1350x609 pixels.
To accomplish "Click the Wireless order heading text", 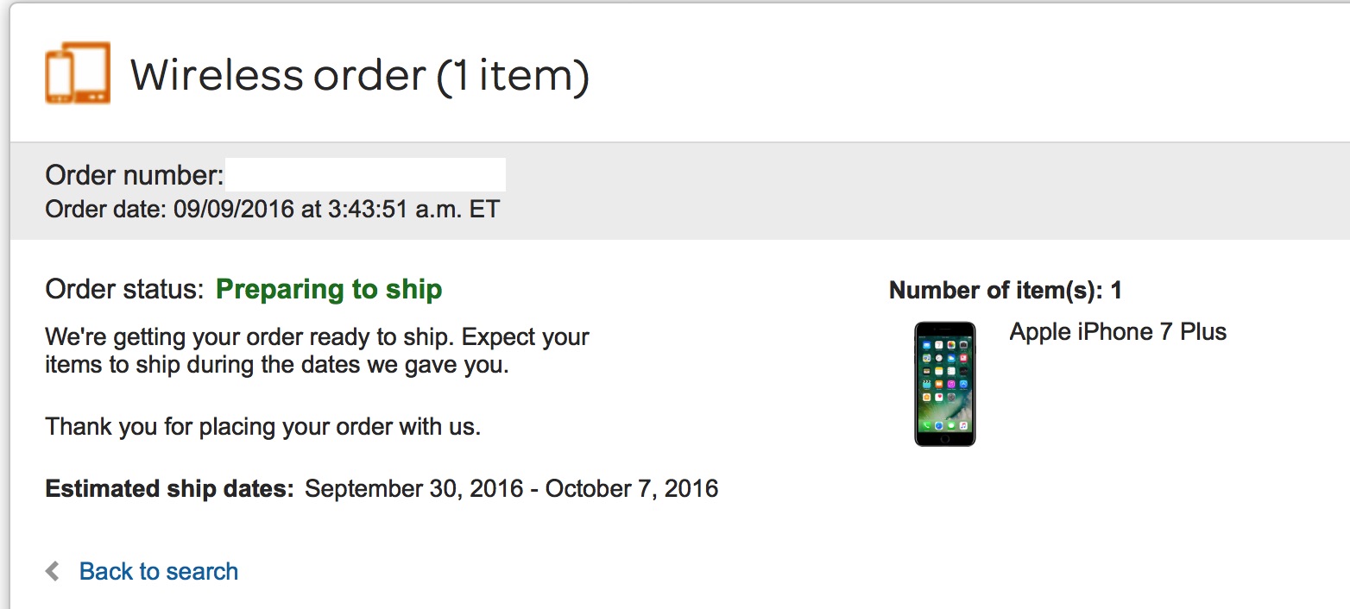I will [x=278, y=76].
